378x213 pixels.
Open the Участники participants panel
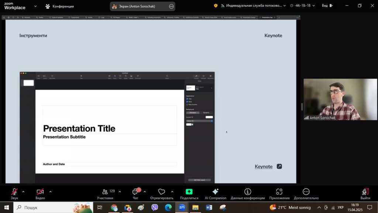point(105,194)
